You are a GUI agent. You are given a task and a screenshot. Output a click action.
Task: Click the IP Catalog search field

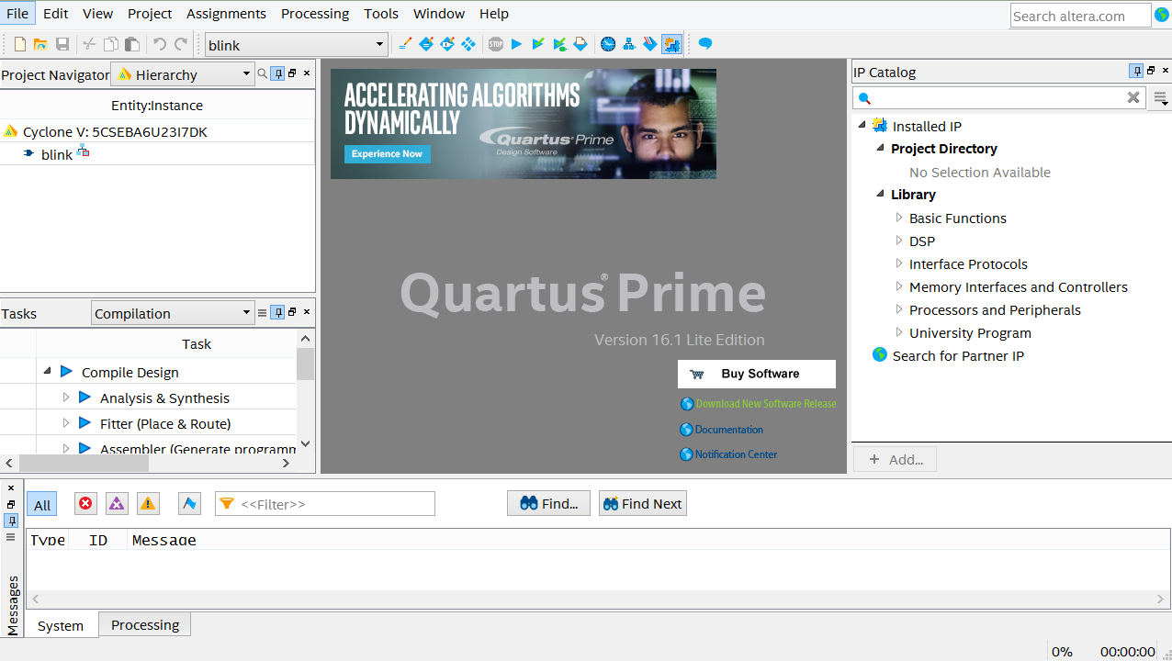(999, 97)
